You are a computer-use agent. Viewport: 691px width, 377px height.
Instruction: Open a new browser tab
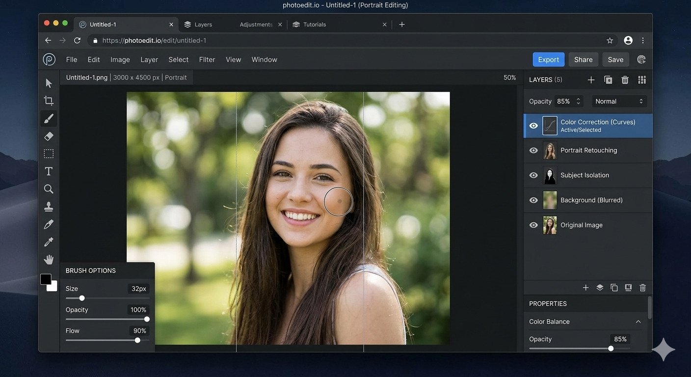tap(402, 25)
